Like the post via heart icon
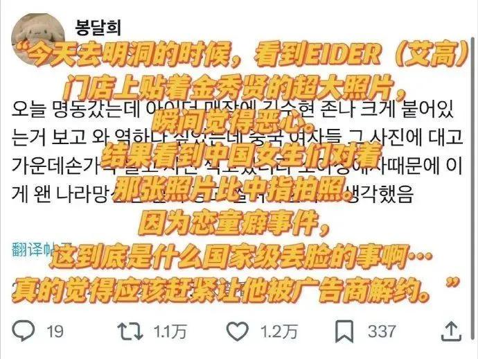This screenshot has width=478, height=359. (238, 331)
